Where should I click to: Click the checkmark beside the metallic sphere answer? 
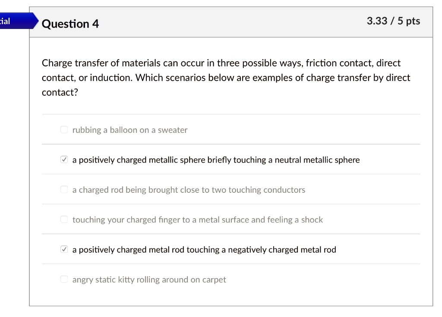(x=64, y=159)
